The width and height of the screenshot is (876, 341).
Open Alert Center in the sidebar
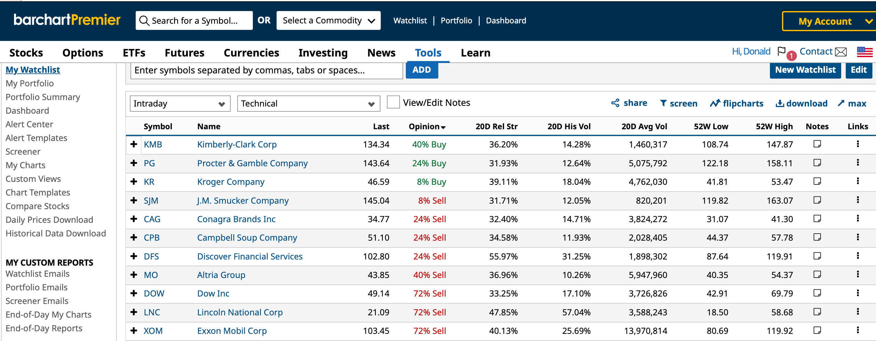(29, 124)
